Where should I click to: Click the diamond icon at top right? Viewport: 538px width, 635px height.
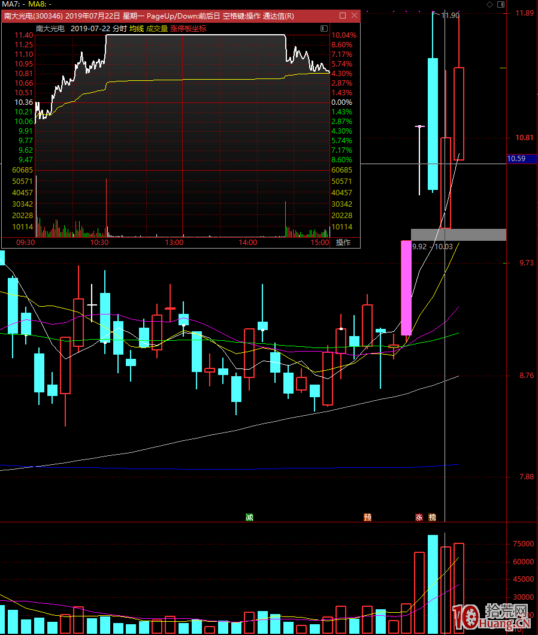pyautogui.click(x=490, y=4)
